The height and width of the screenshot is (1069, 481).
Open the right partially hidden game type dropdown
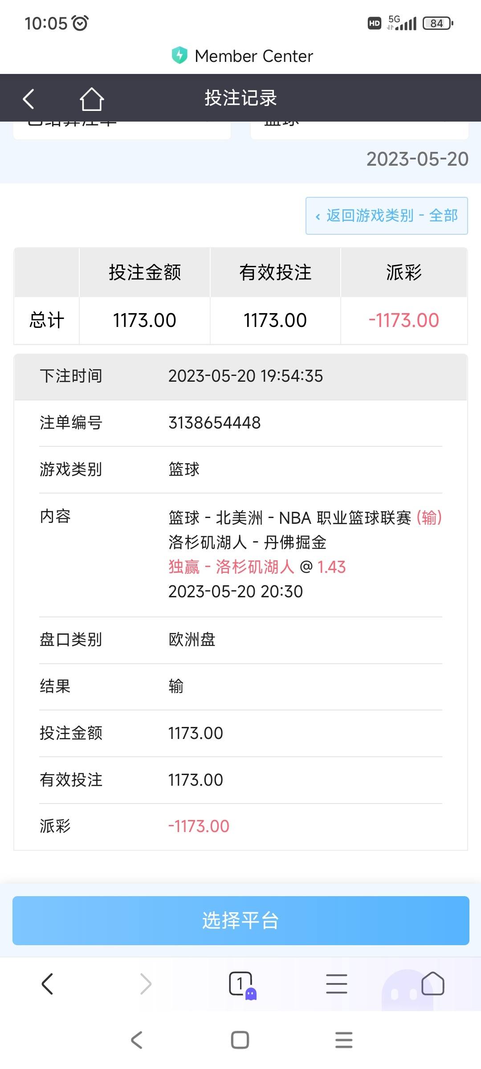click(359, 130)
